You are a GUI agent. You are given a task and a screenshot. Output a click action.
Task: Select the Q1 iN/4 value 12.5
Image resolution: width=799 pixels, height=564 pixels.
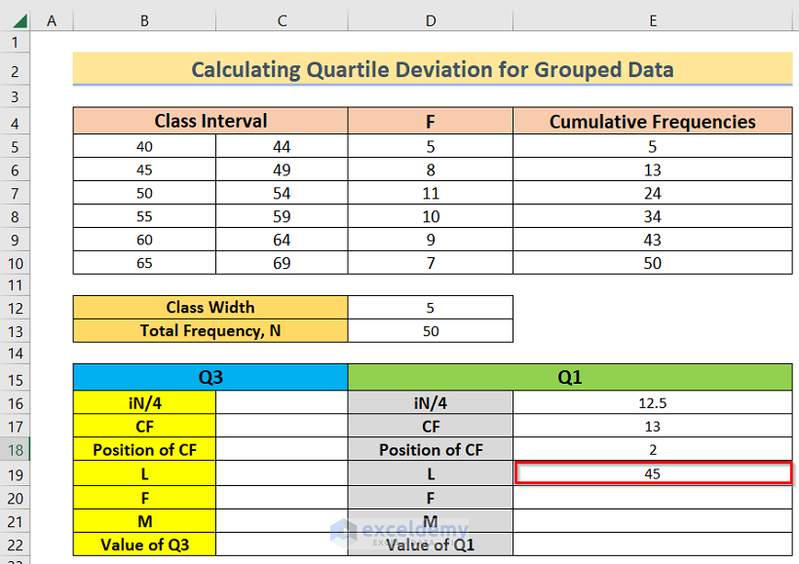pos(653,403)
